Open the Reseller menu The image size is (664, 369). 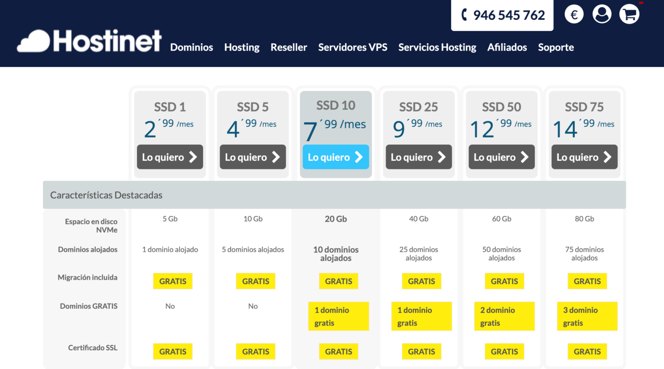(289, 47)
